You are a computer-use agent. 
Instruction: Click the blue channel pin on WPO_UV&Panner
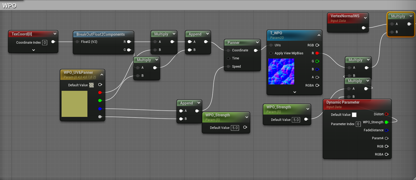pyautogui.click(x=100, y=109)
